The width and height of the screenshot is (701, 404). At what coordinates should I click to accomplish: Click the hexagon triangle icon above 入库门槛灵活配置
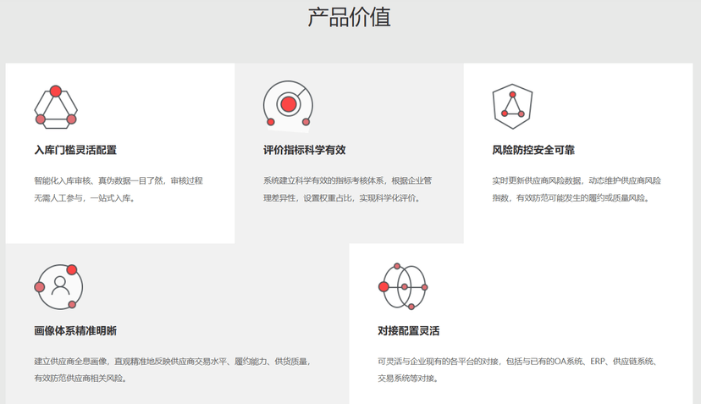pyautogui.click(x=56, y=108)
